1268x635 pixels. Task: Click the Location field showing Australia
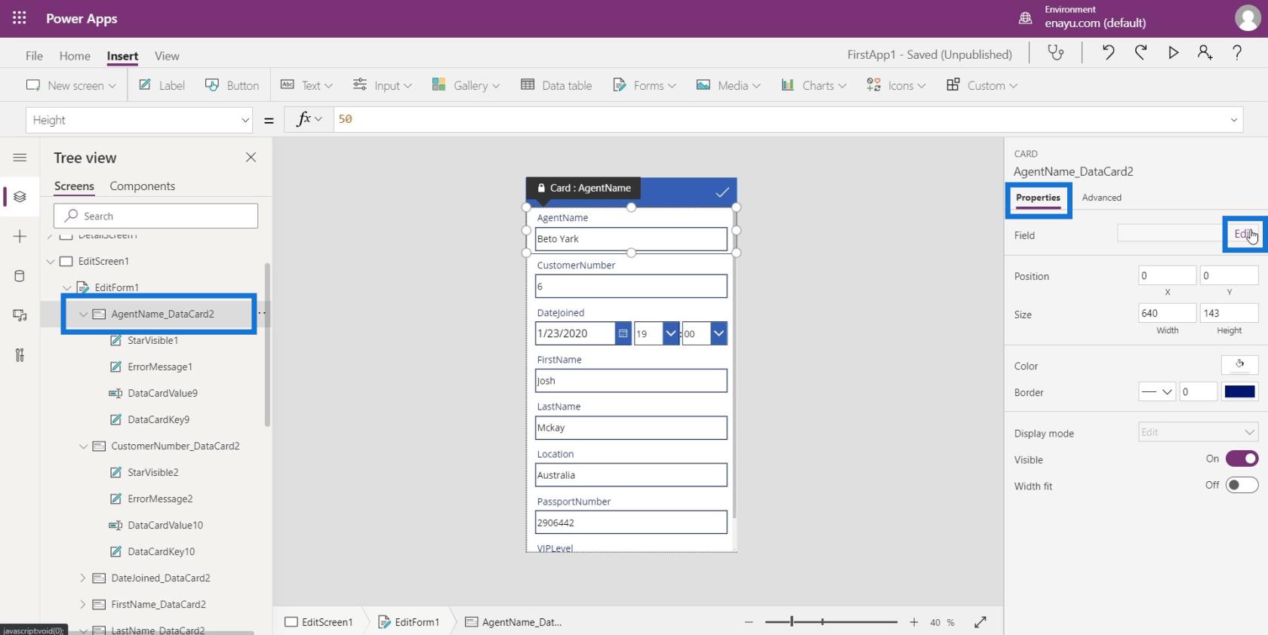tap(631, 475)
